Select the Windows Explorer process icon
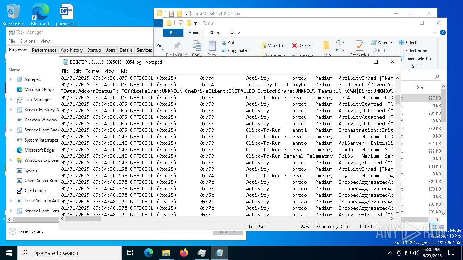Image resolution: width=463 pixels, height=260 pixels. tap(20, 160)
